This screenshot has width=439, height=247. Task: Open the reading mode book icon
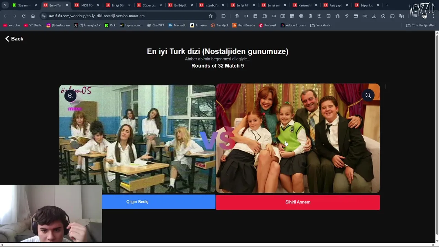coord(283,16)
